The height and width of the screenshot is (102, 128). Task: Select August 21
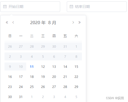65,77
